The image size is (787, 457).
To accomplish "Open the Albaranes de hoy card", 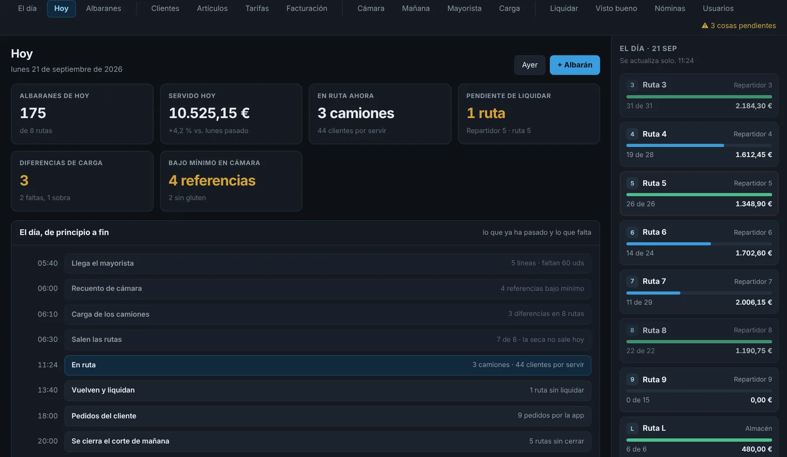I will click(82, 114).
